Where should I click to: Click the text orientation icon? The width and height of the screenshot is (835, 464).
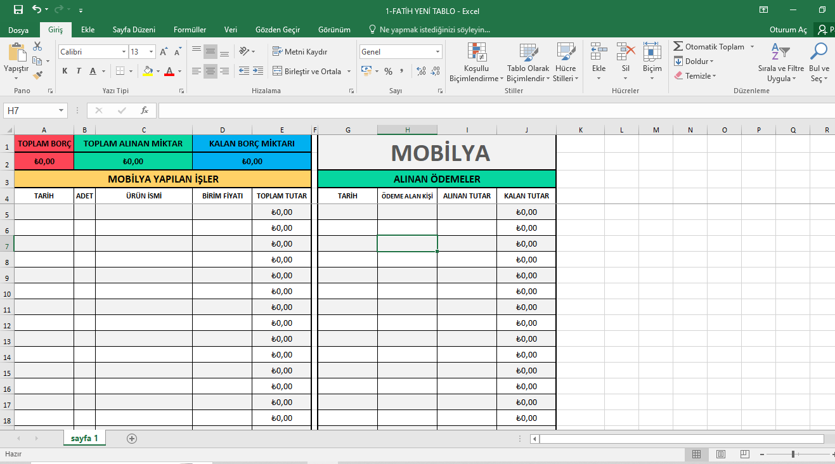pyautogui.click(x=244, y=51)
